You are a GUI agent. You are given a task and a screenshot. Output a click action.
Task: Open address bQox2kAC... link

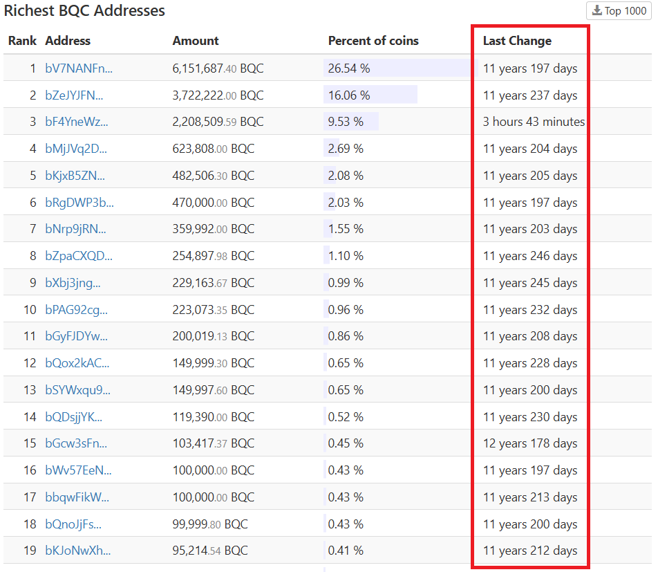pos(77,363)
